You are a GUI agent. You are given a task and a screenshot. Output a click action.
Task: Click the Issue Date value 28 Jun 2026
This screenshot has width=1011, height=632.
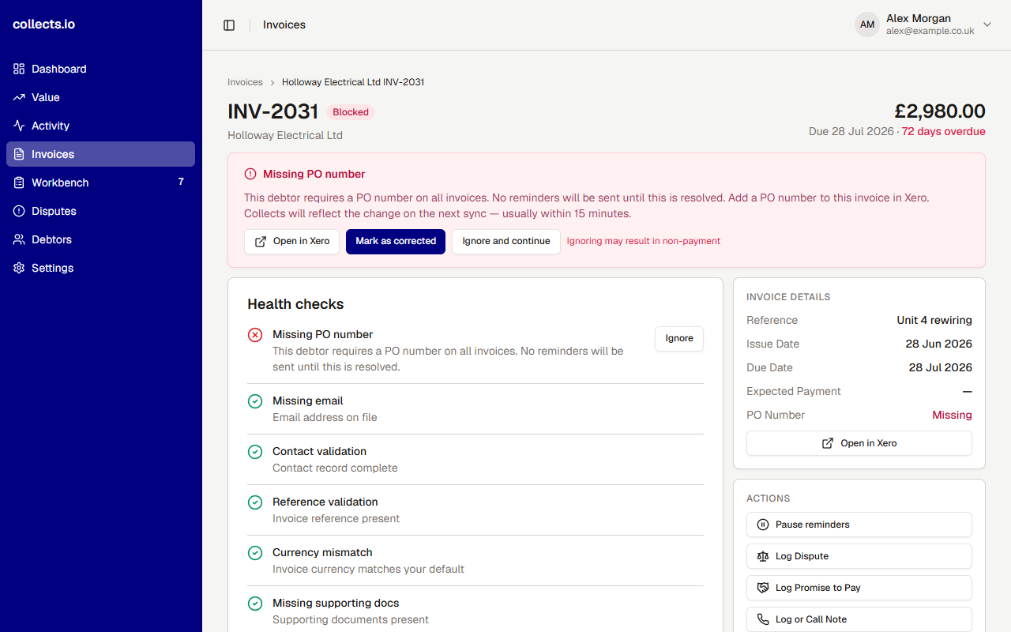point(939,344)
